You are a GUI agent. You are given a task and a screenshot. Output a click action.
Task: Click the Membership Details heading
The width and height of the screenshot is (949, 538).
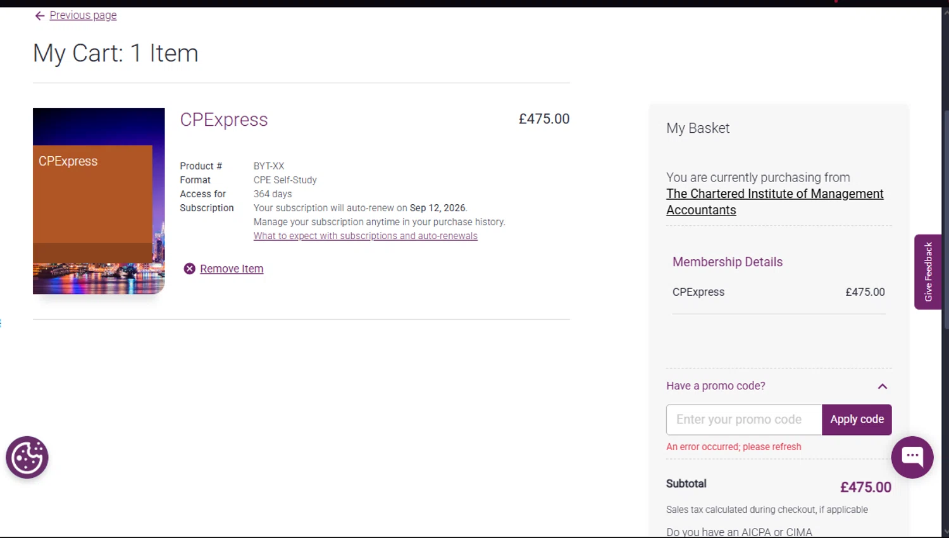coord(727,262)
